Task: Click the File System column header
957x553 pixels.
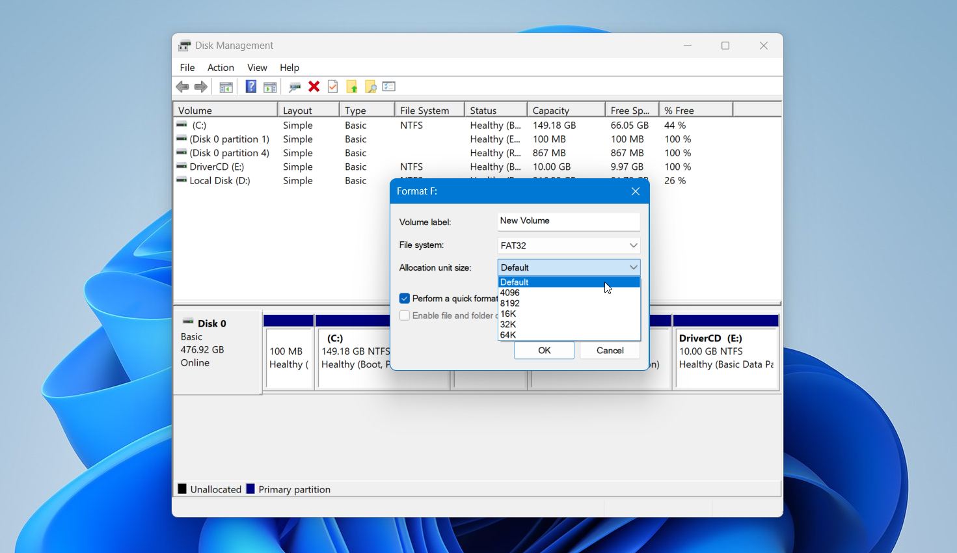Action: tap(429, 110)
